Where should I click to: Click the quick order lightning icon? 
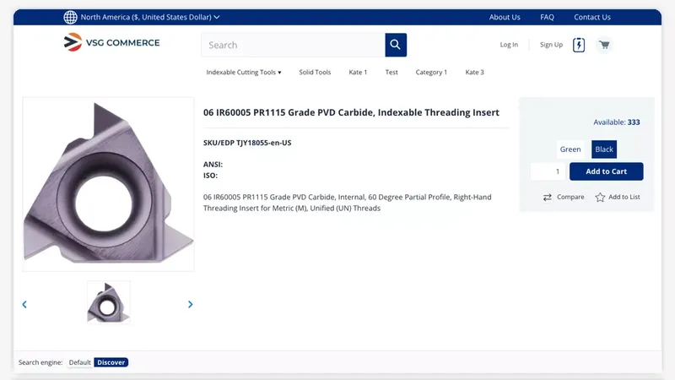tap(579, 45)
